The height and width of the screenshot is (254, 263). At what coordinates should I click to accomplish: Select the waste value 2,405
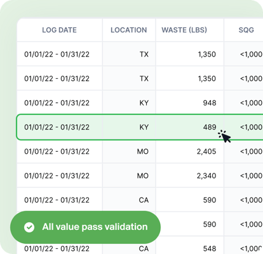click(206, 152)
